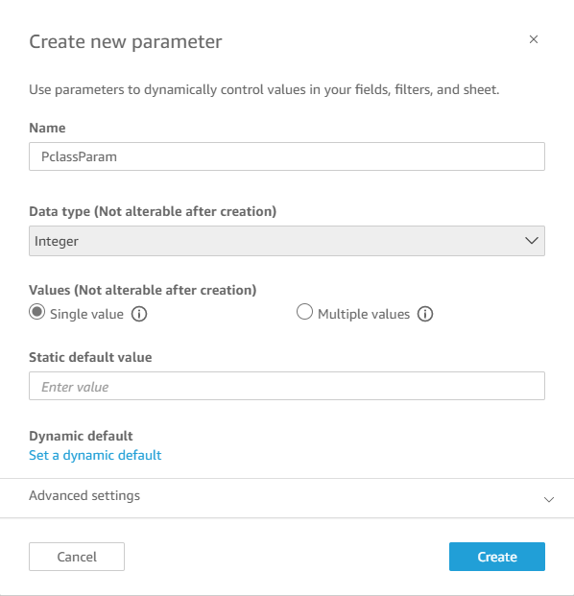574x596 pixels.
Task: Click the Multiple values label text
Action: (x=364, y=314)
